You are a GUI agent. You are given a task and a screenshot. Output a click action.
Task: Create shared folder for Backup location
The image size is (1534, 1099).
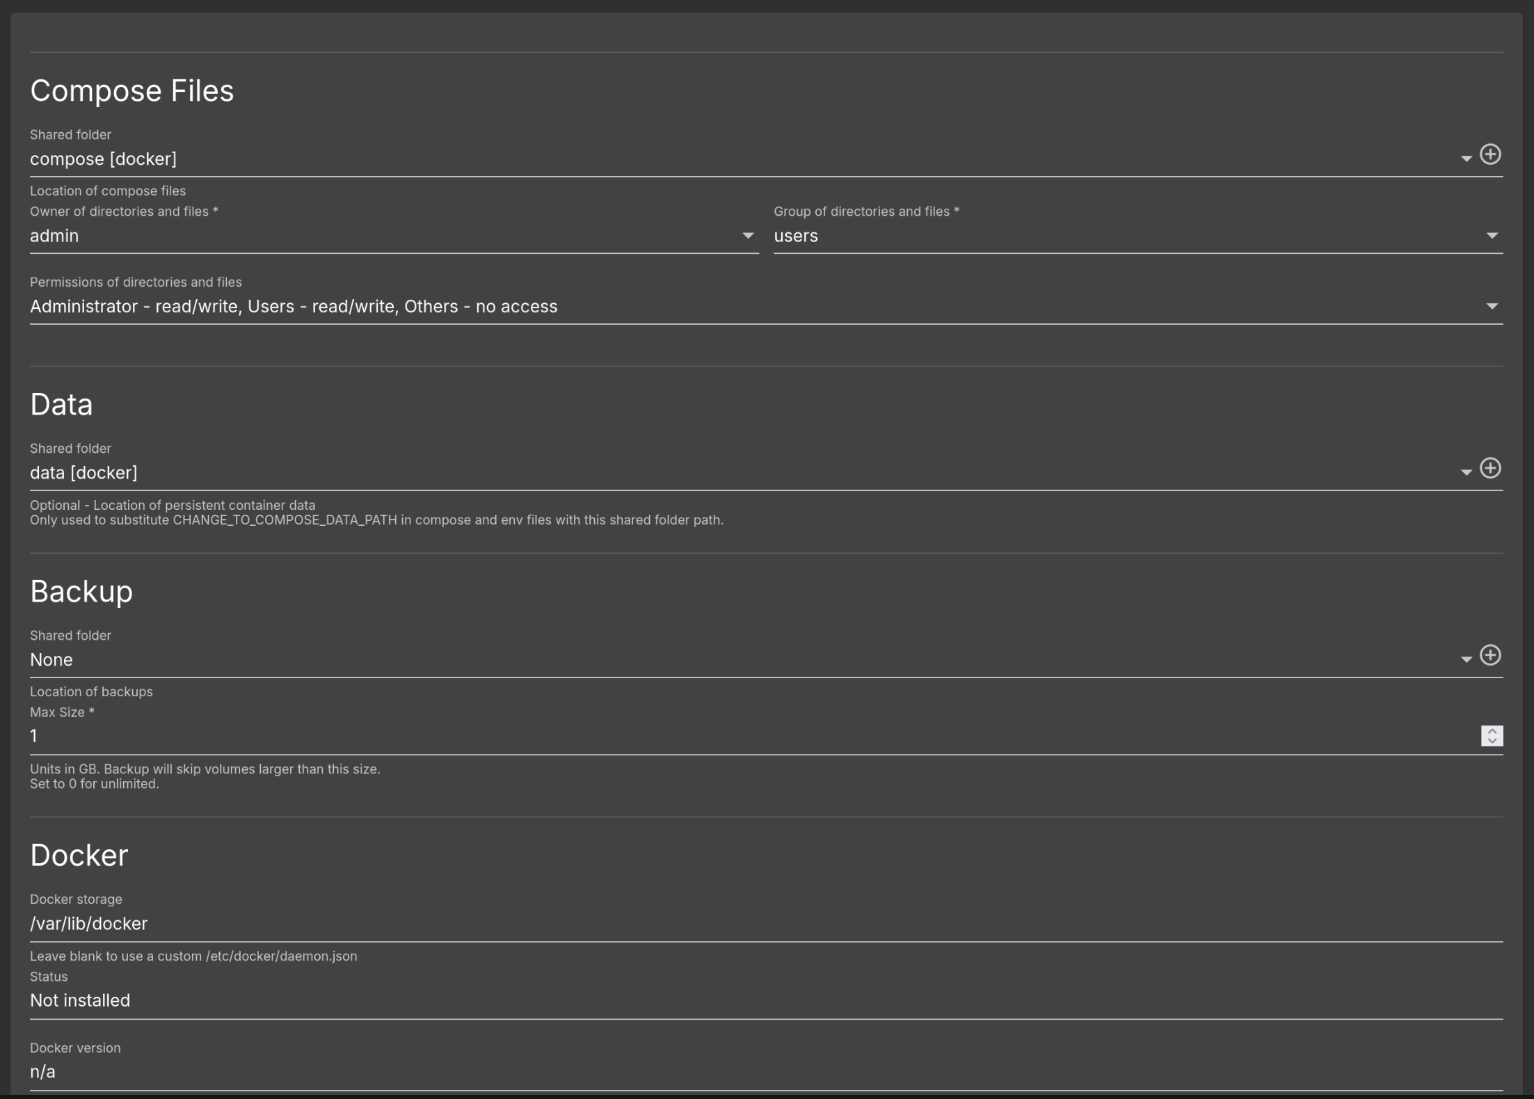coord(1489,655)
